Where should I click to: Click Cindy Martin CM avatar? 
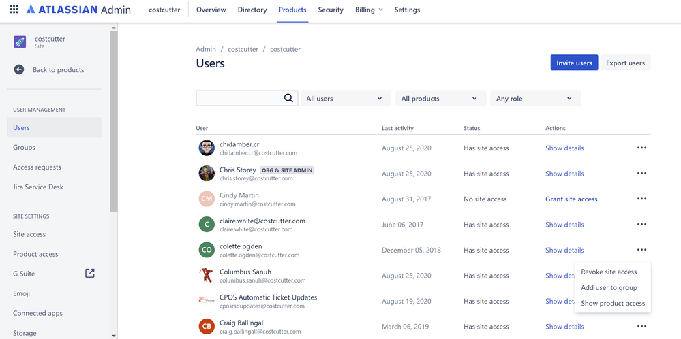[207, 199]
